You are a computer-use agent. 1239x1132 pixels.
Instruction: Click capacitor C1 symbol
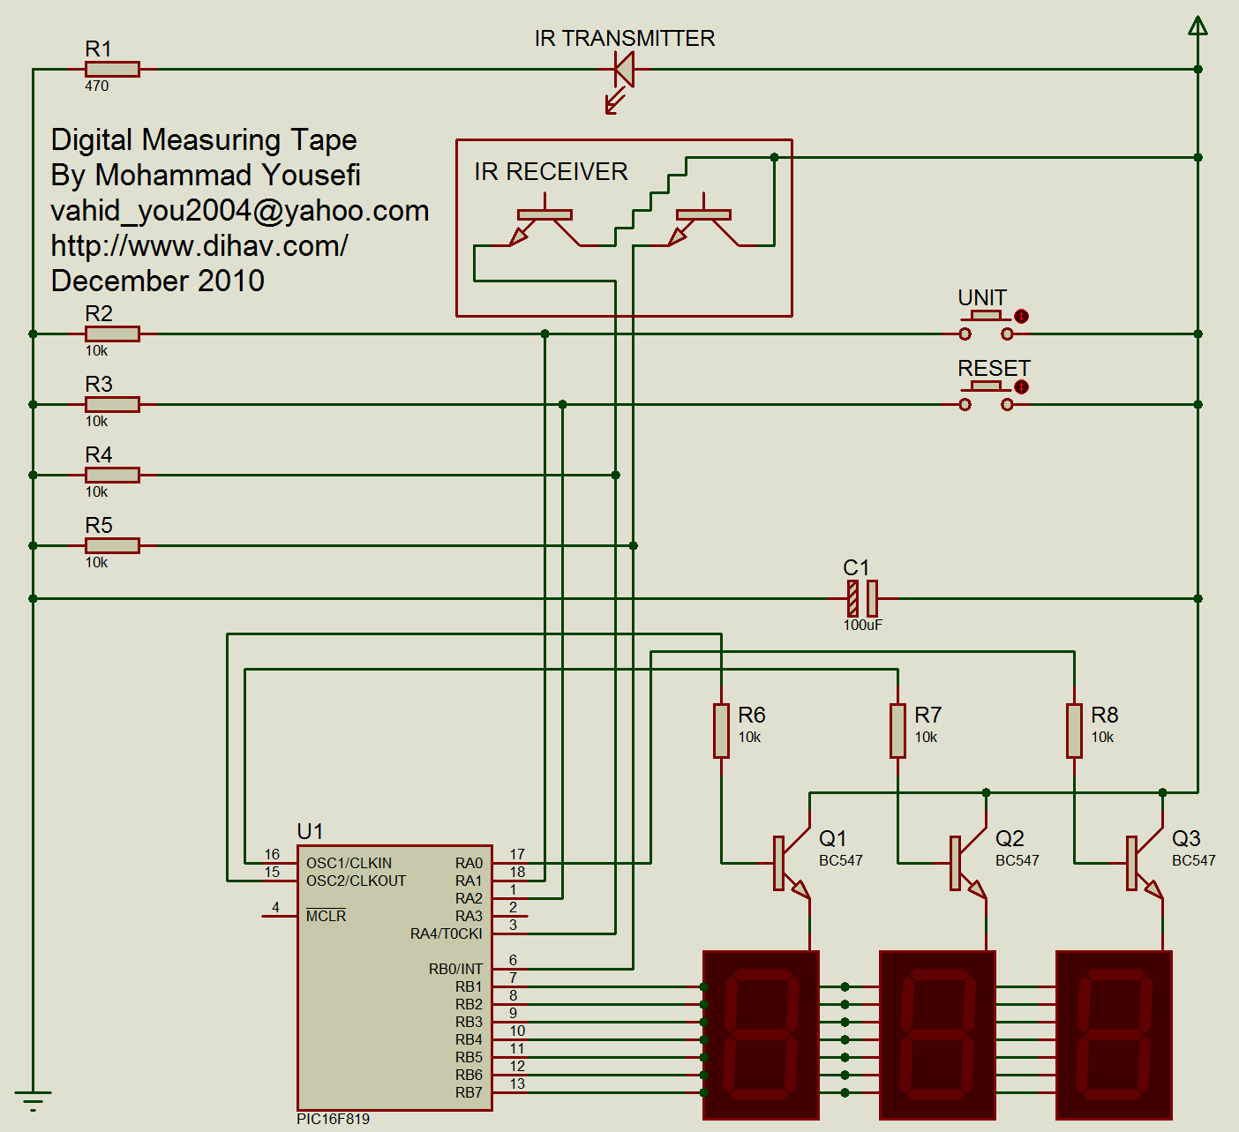pos(862,598)
